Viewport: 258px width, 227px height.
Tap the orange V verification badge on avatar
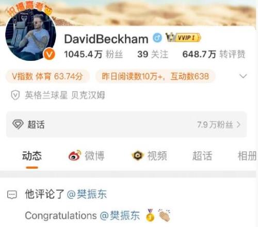[50, 55]
